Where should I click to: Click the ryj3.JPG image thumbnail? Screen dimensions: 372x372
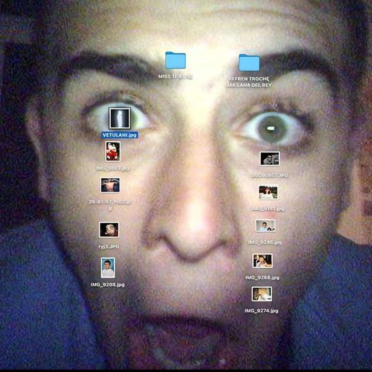pyautogui.click(x=109, y=230)
